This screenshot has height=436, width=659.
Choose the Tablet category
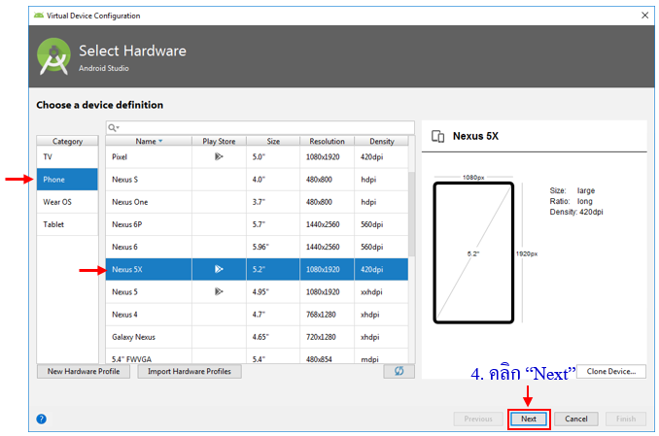pos(67,224)
